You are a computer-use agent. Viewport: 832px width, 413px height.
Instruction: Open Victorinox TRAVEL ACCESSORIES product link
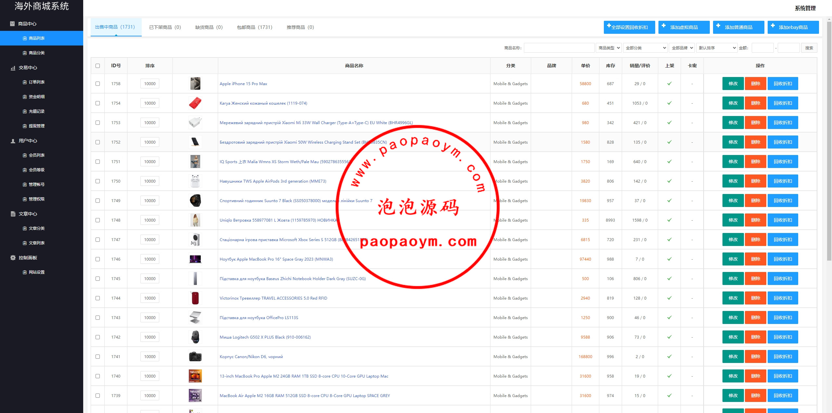tap(273, 298)
